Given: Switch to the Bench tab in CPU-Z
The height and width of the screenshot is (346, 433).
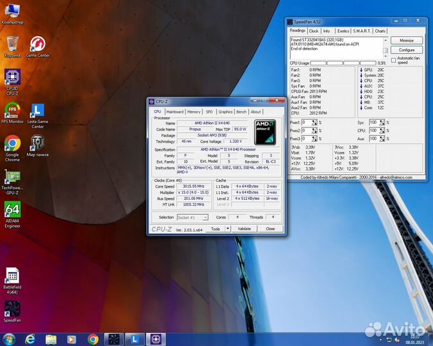Looking at the screenshot, I should (x=241, y=111).
